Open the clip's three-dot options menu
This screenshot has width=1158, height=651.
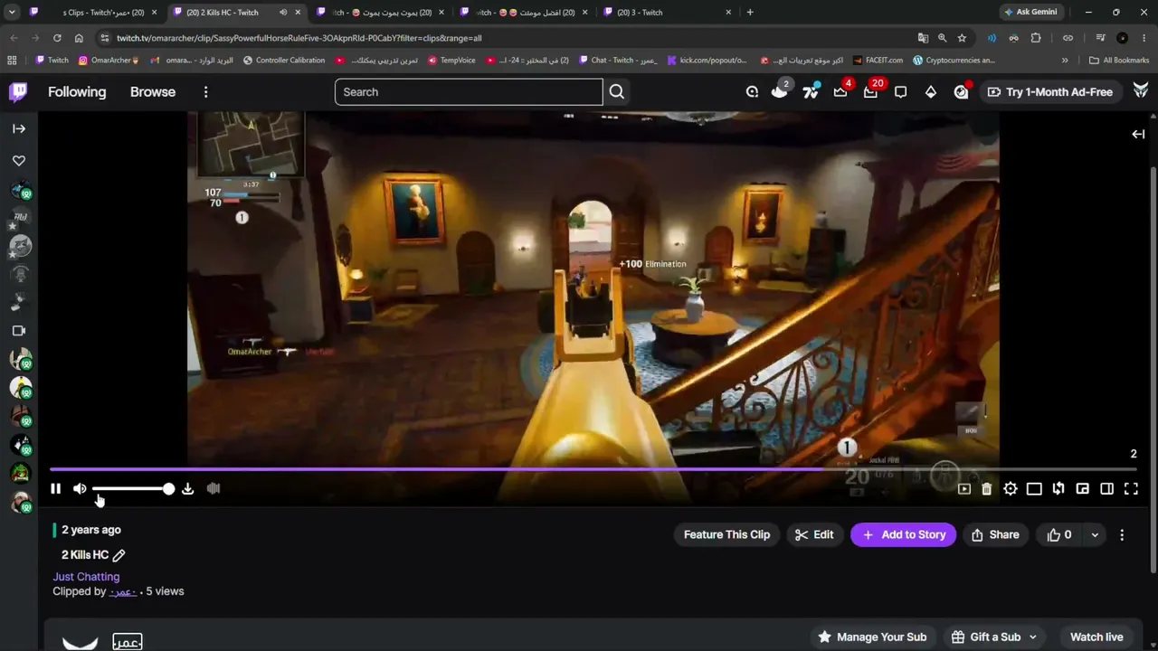pyautogui.click(x=1122, y=534)
